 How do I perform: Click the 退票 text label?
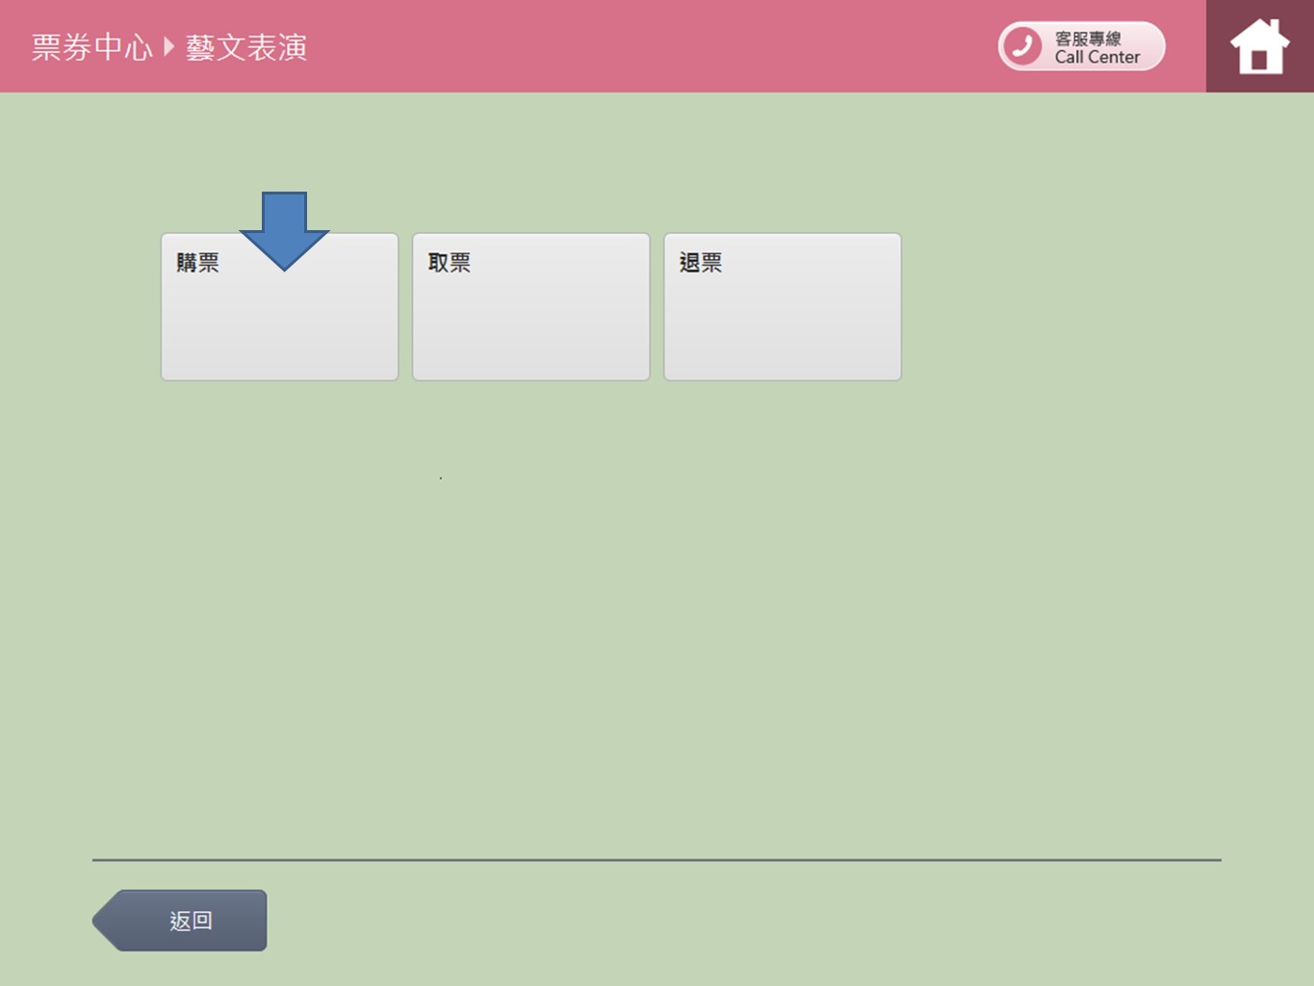click(700, 262)
